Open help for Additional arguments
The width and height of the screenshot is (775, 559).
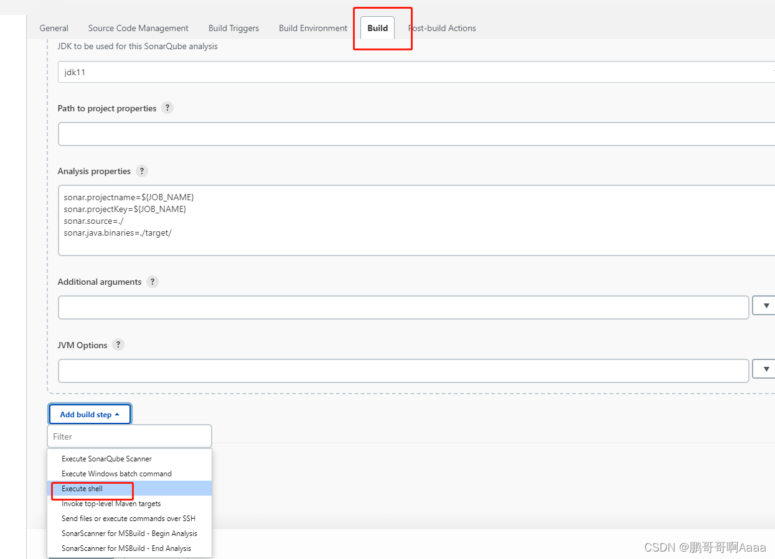153,282
